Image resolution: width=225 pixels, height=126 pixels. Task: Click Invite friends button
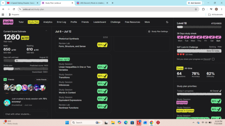[x=41, y=80]
